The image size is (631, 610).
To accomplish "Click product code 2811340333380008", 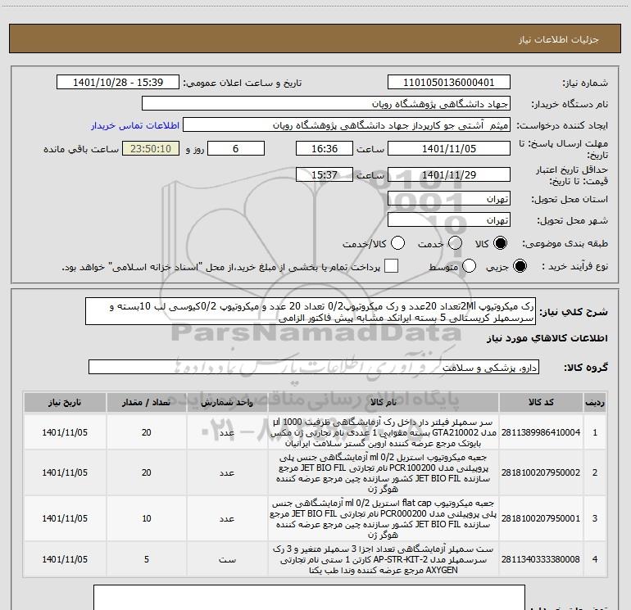I will [x=541, y=559].
